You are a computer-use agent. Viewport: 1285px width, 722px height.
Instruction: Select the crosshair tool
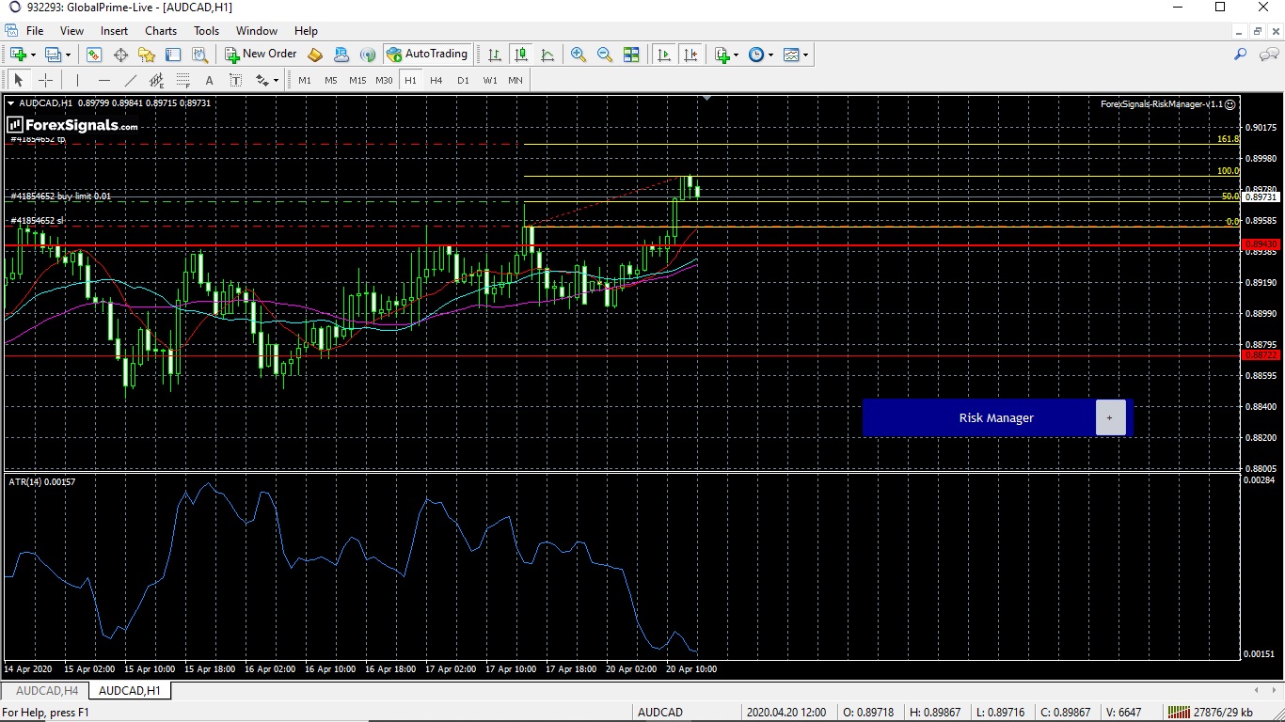[45, 80]
